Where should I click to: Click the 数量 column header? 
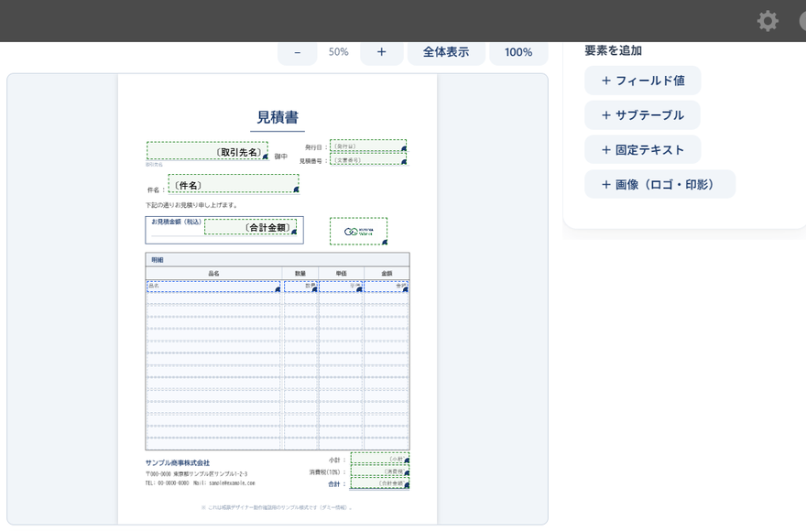point(300,274)
